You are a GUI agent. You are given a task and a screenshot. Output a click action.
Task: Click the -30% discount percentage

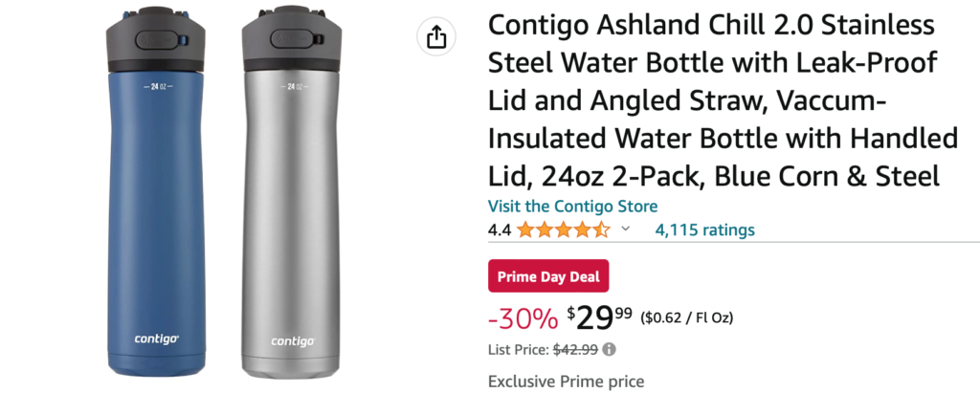523,317
